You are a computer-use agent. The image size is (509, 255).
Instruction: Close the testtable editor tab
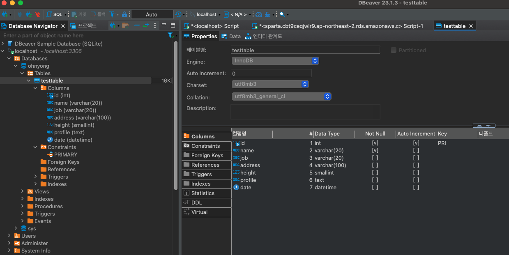point(471,26)
